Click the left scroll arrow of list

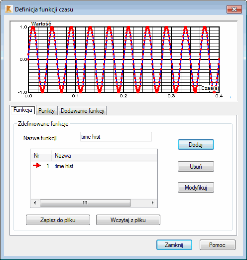[x=35, y=203]
